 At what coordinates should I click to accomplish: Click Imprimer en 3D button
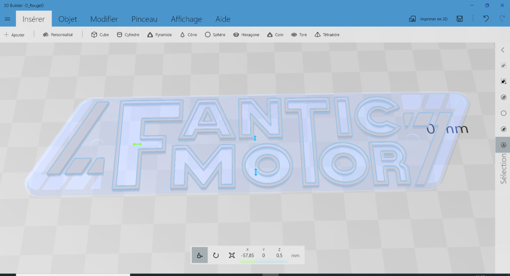click(x=428, y=19)
